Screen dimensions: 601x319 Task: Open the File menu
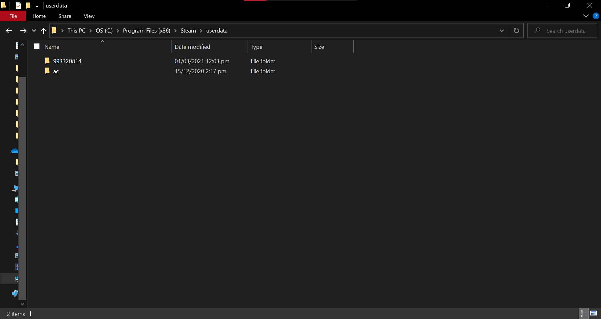click(13, 16)
